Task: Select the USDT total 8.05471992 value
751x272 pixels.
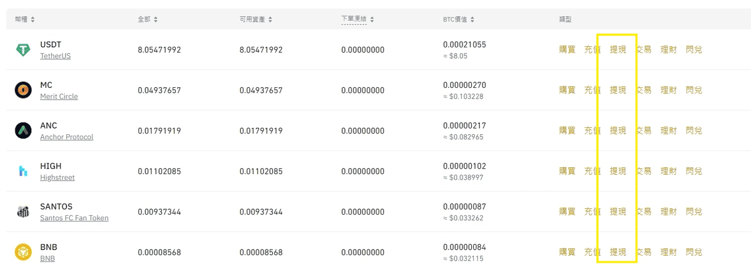Action: (159, 50)
